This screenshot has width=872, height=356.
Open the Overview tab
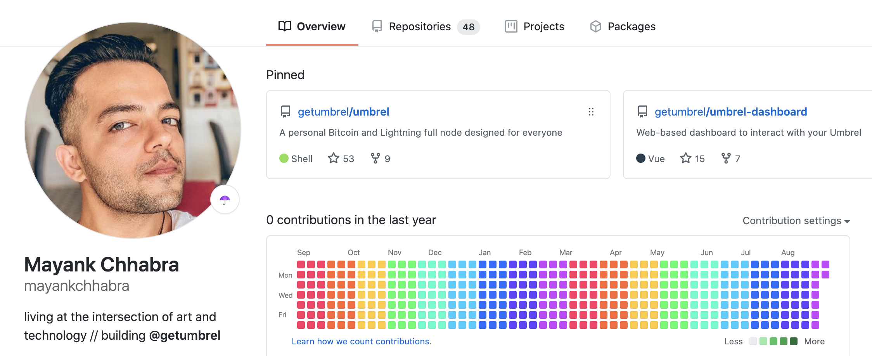[x=312, y=26]
